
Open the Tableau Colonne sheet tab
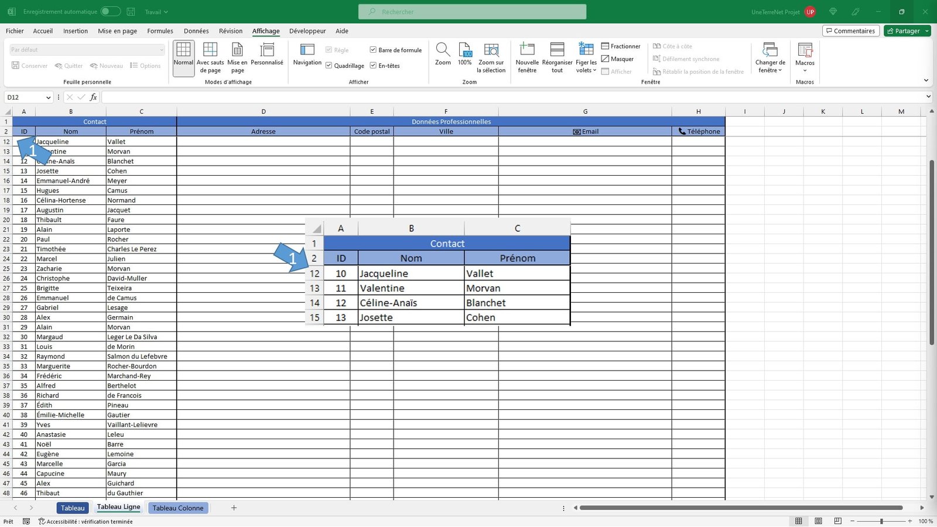point(178,508)
